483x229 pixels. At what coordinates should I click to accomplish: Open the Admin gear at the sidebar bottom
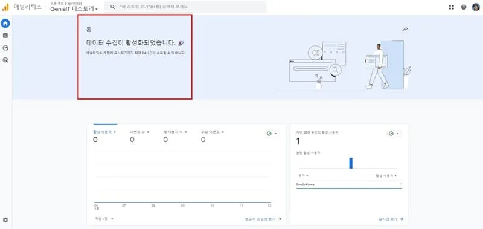point(5,220)
